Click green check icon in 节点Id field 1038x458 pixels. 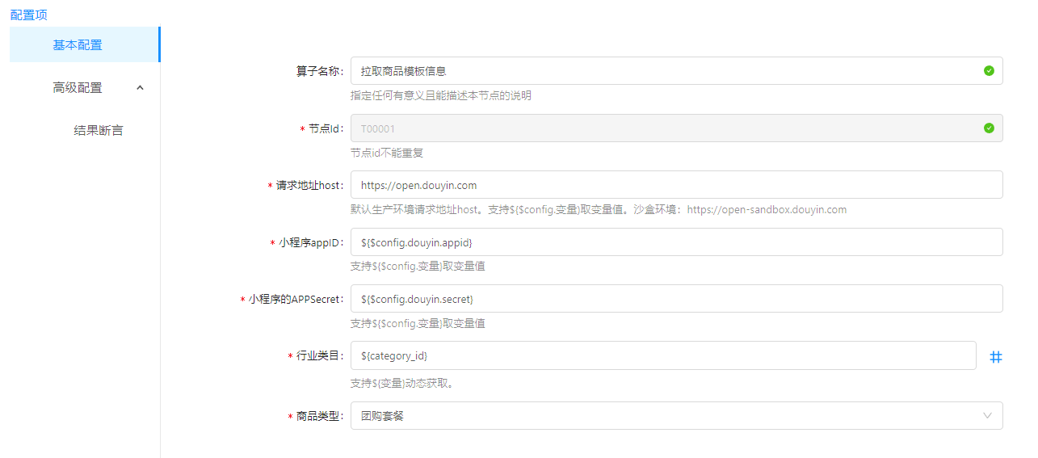(989, 128)
